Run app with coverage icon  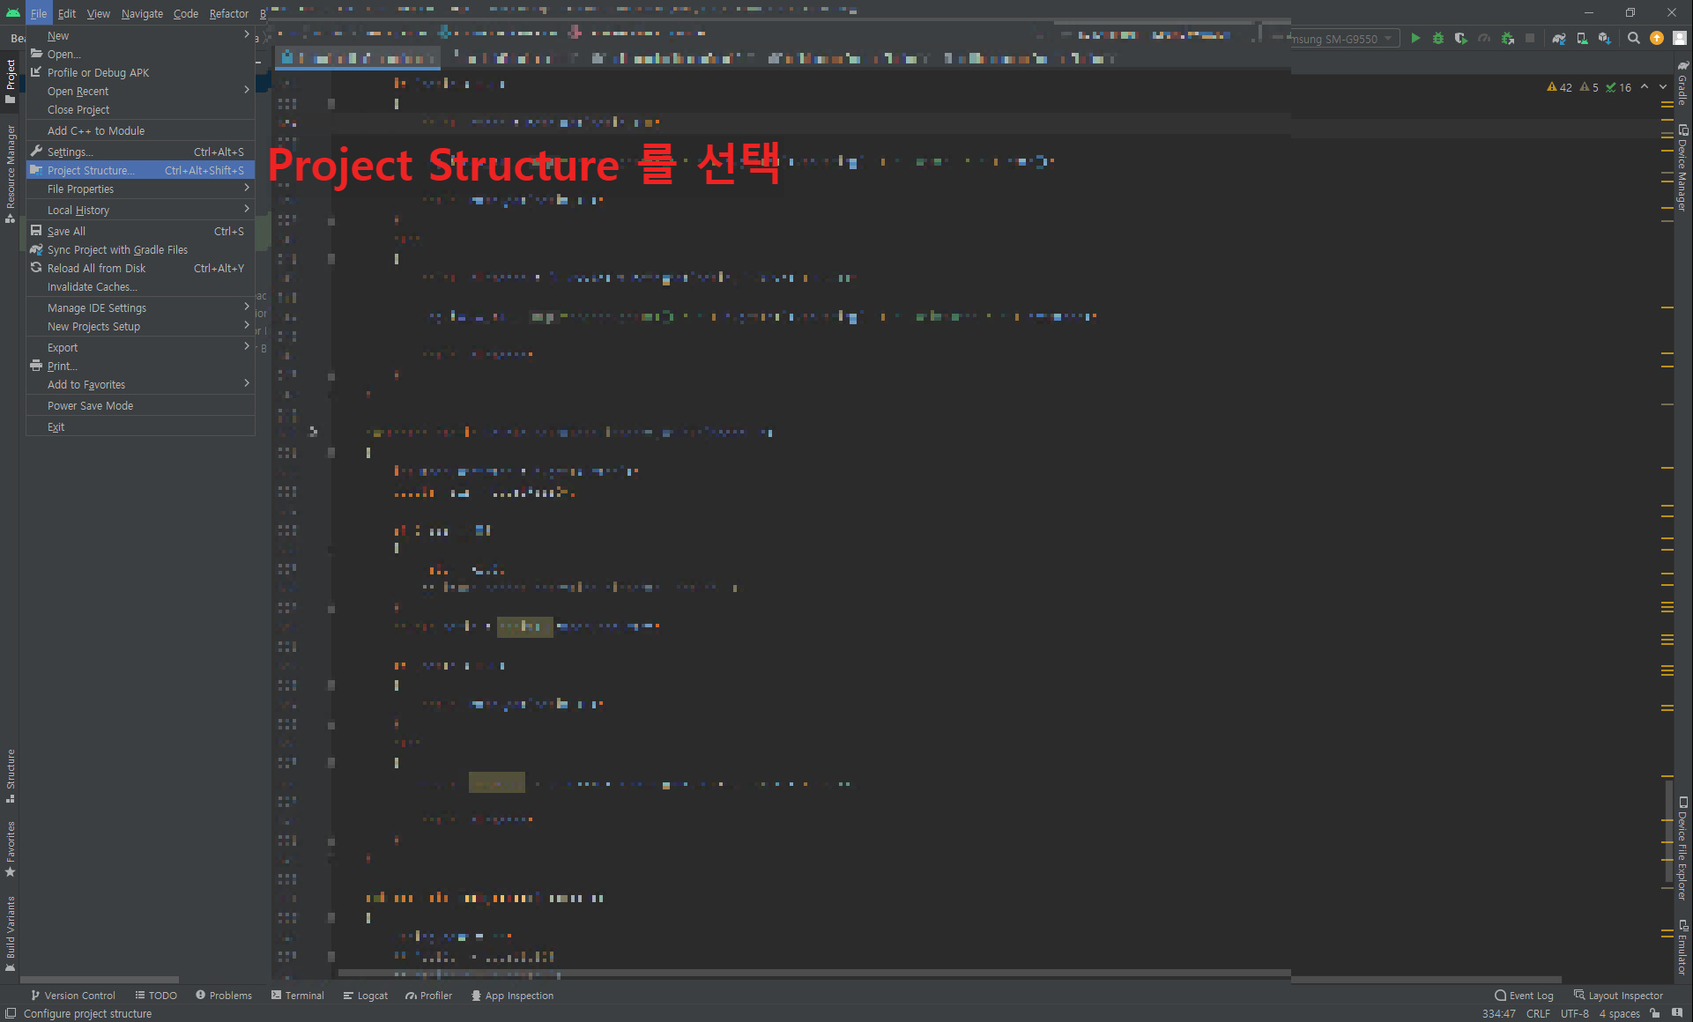pyautogui.click(x=1461, y=39)
